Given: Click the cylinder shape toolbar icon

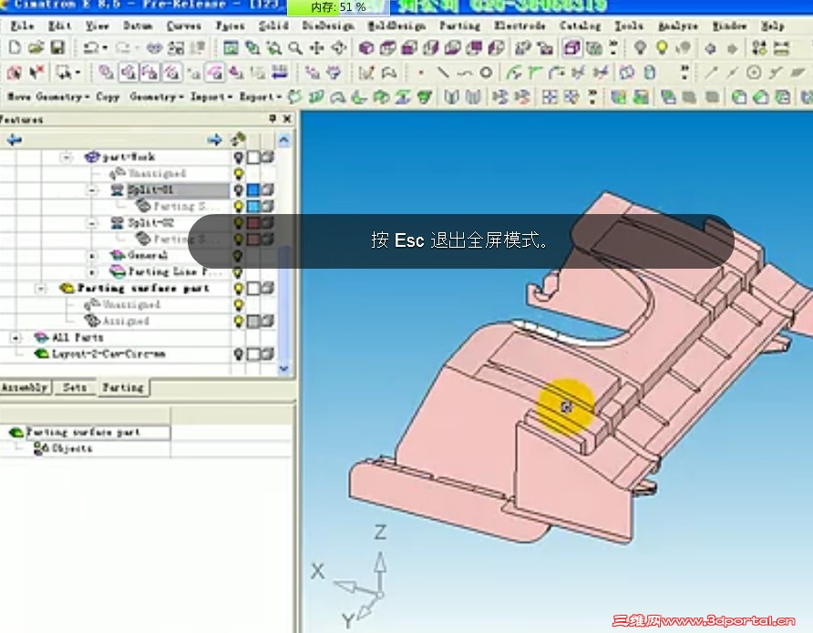Looking at the screenshot, I should coord(650,73).
